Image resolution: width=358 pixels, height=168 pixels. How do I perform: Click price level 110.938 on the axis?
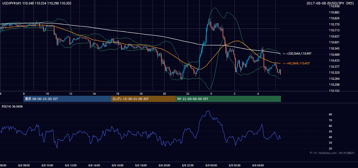(334, 6)
